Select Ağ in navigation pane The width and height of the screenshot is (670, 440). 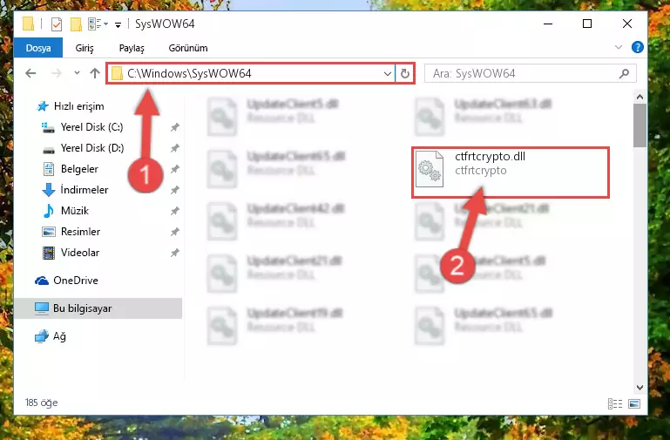coord(51,336)
